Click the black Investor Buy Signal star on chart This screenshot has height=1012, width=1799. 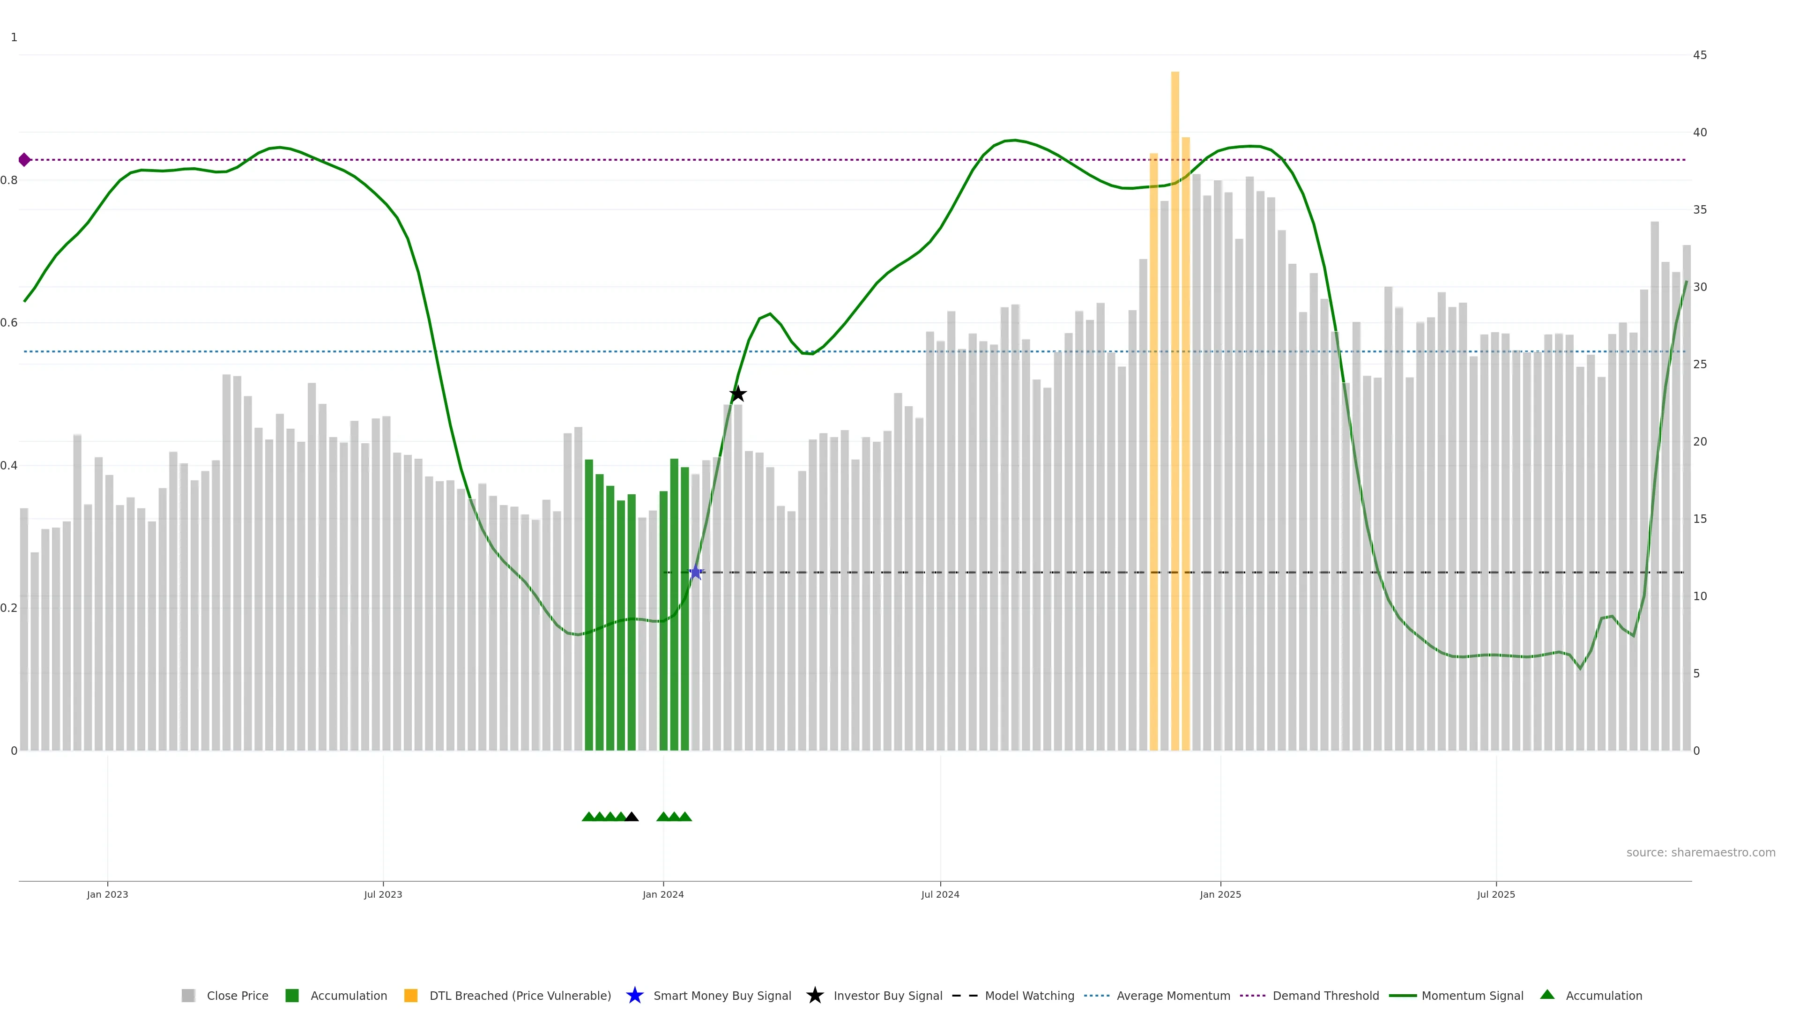pyautogui.click(x=737, y=394)
